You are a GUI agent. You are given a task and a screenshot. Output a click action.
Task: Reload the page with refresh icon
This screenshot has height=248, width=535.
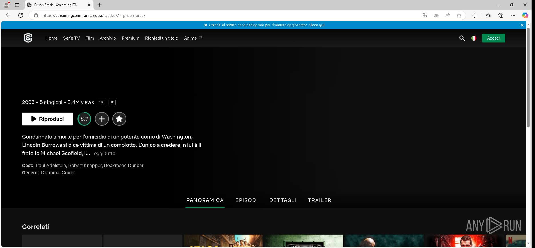pos(21,15)
